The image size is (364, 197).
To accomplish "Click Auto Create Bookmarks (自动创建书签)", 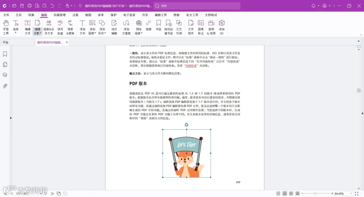I will [x=169, y=27].
